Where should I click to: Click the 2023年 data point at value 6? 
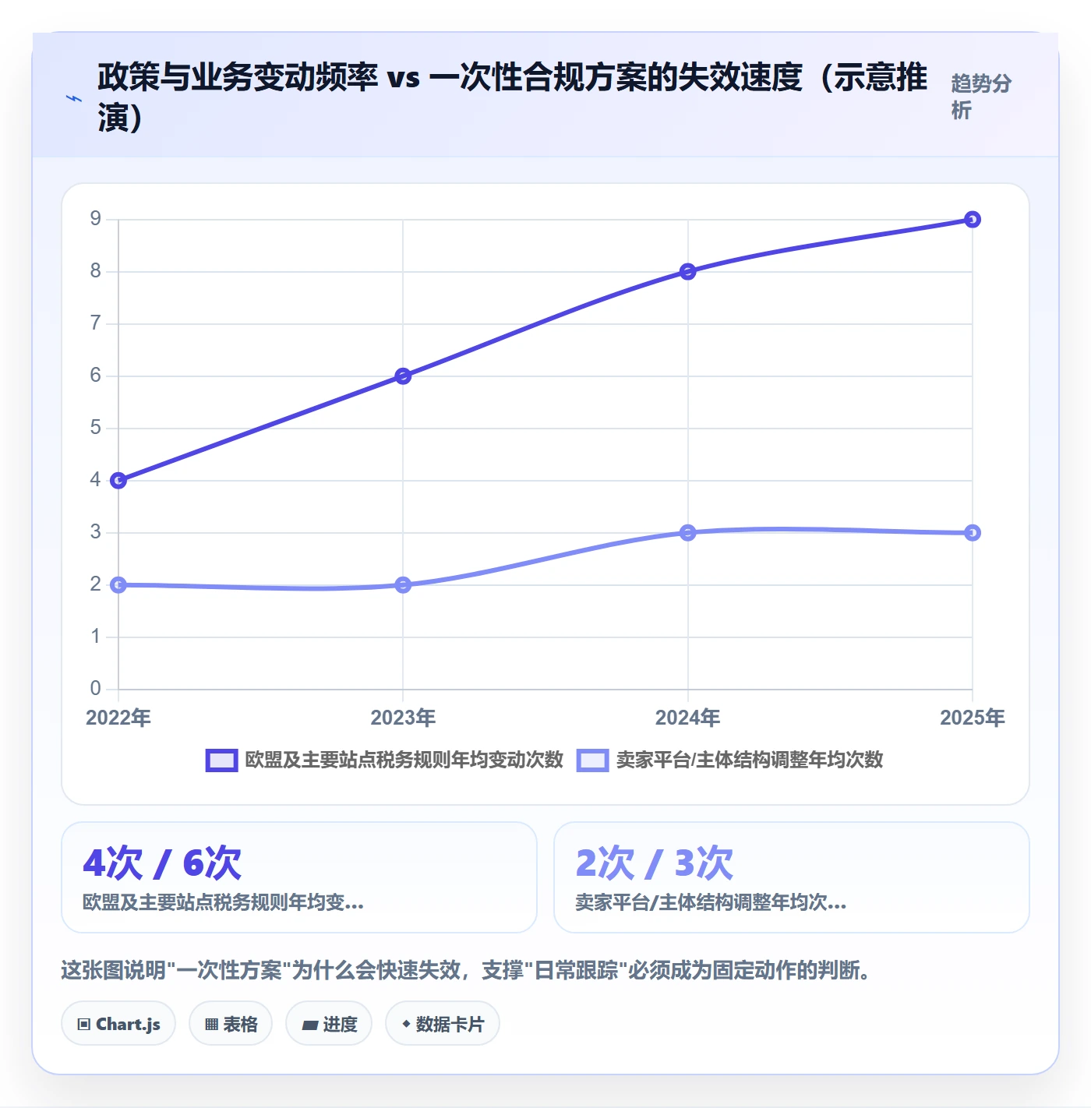coord(403,376)
